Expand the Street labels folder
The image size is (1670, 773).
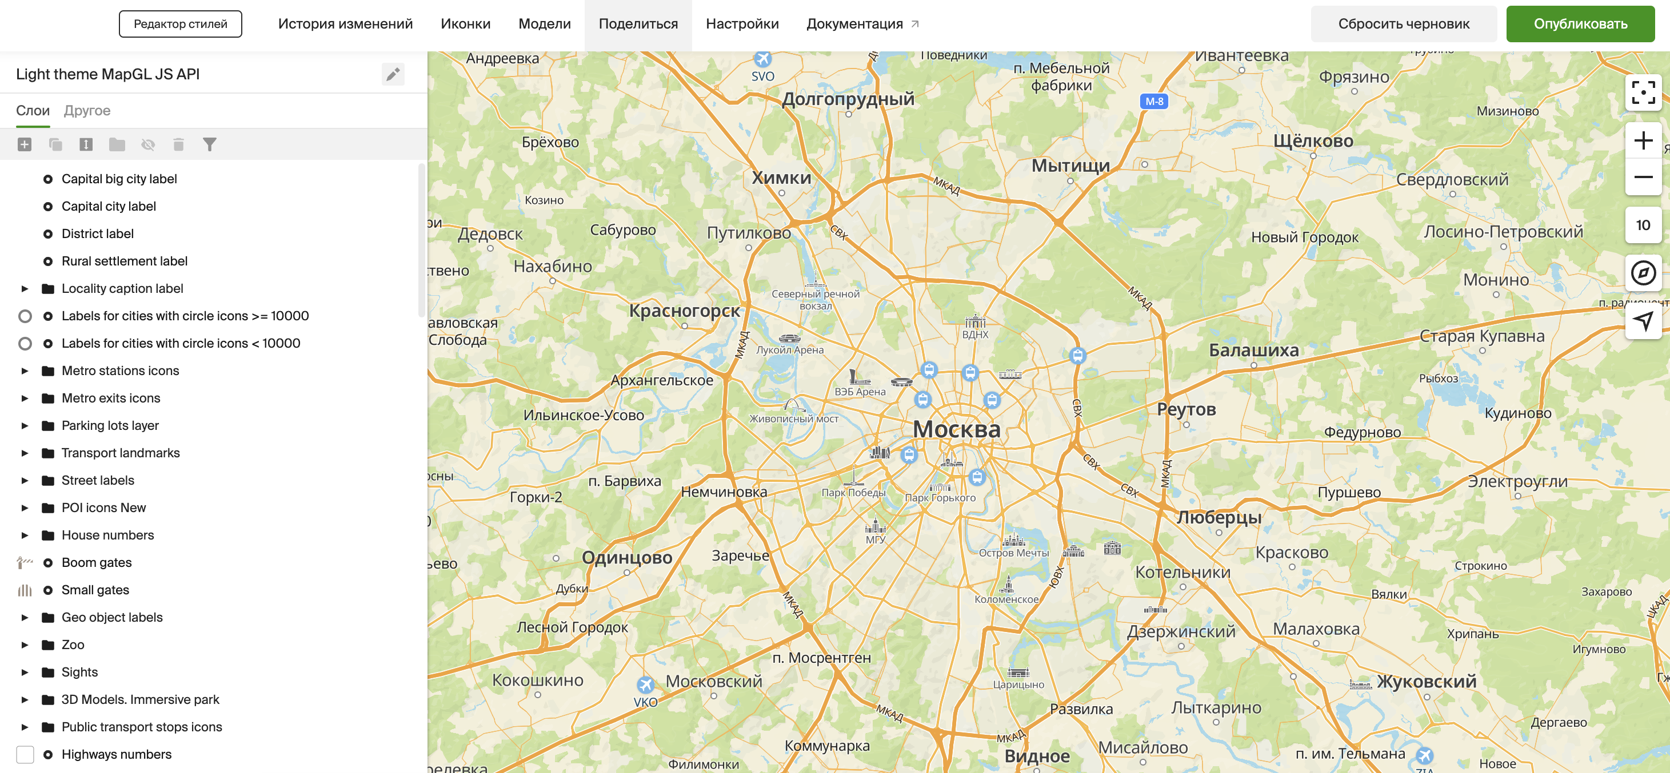pos(25,480)
